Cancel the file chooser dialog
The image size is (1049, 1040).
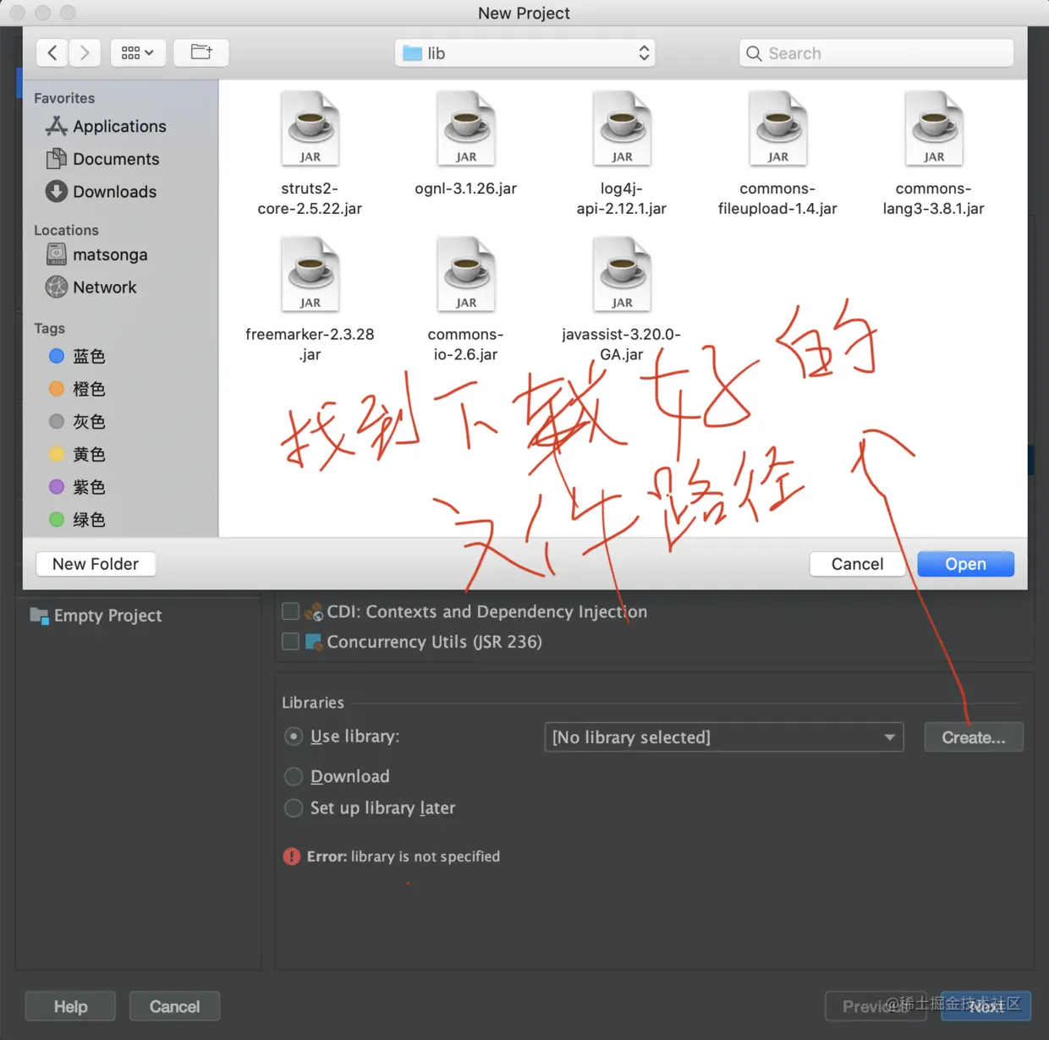[857, 564]
